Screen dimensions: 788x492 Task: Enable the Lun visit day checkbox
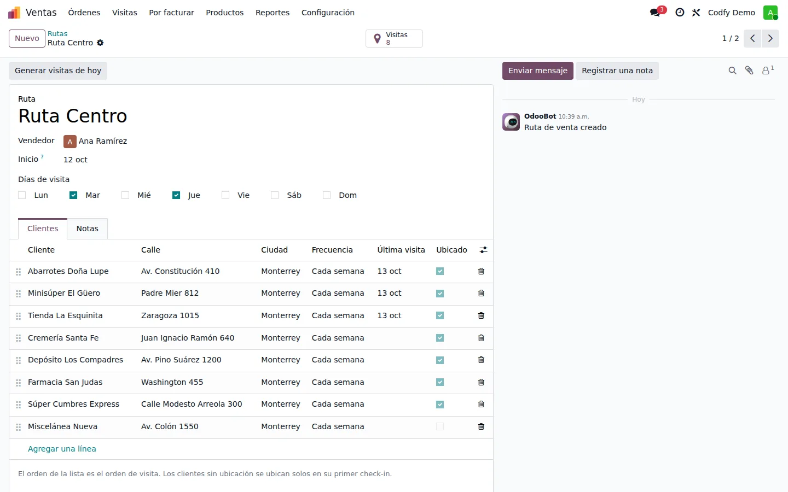22,195
